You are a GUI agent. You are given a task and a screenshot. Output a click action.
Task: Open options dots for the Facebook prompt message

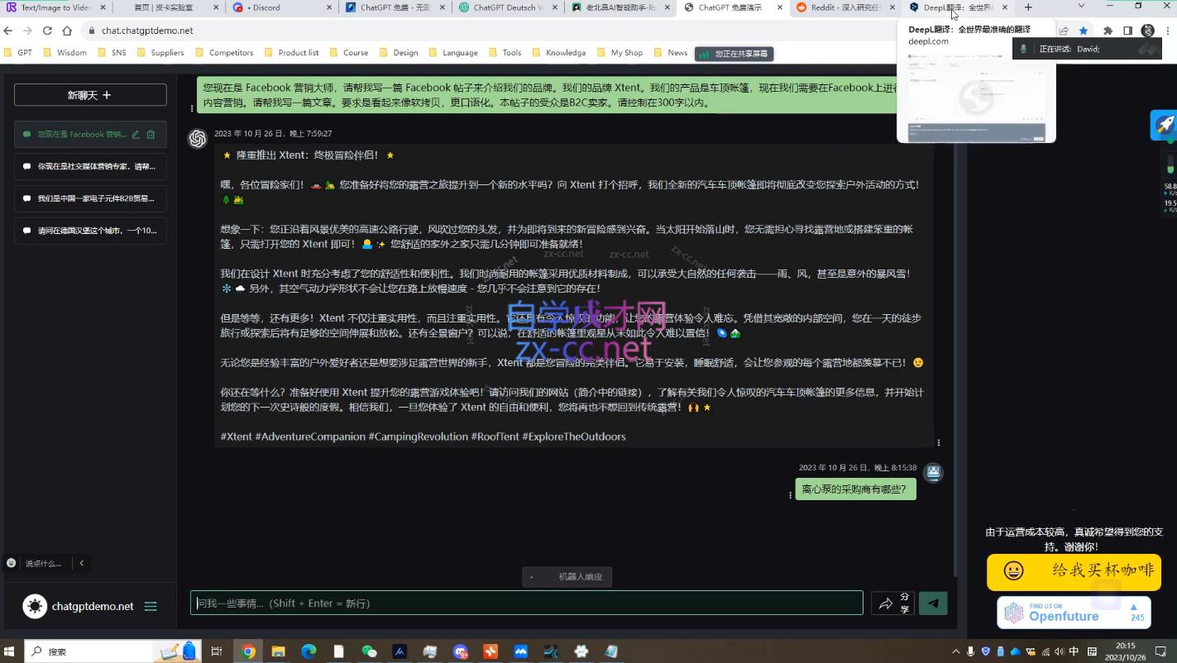coord(192,108)
